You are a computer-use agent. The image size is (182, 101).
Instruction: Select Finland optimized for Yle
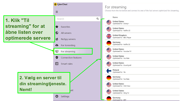coord(142,71)
